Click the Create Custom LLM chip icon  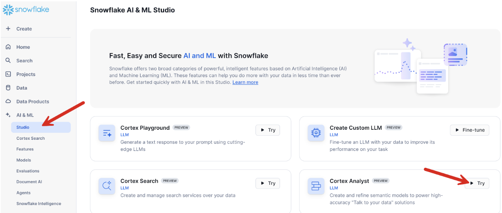(x=316, y=133)
